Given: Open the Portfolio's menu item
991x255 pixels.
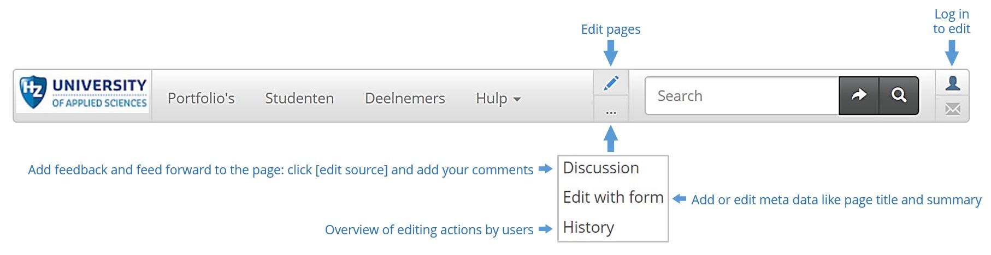Looking at the screenshot, I should tap(201, 99).
